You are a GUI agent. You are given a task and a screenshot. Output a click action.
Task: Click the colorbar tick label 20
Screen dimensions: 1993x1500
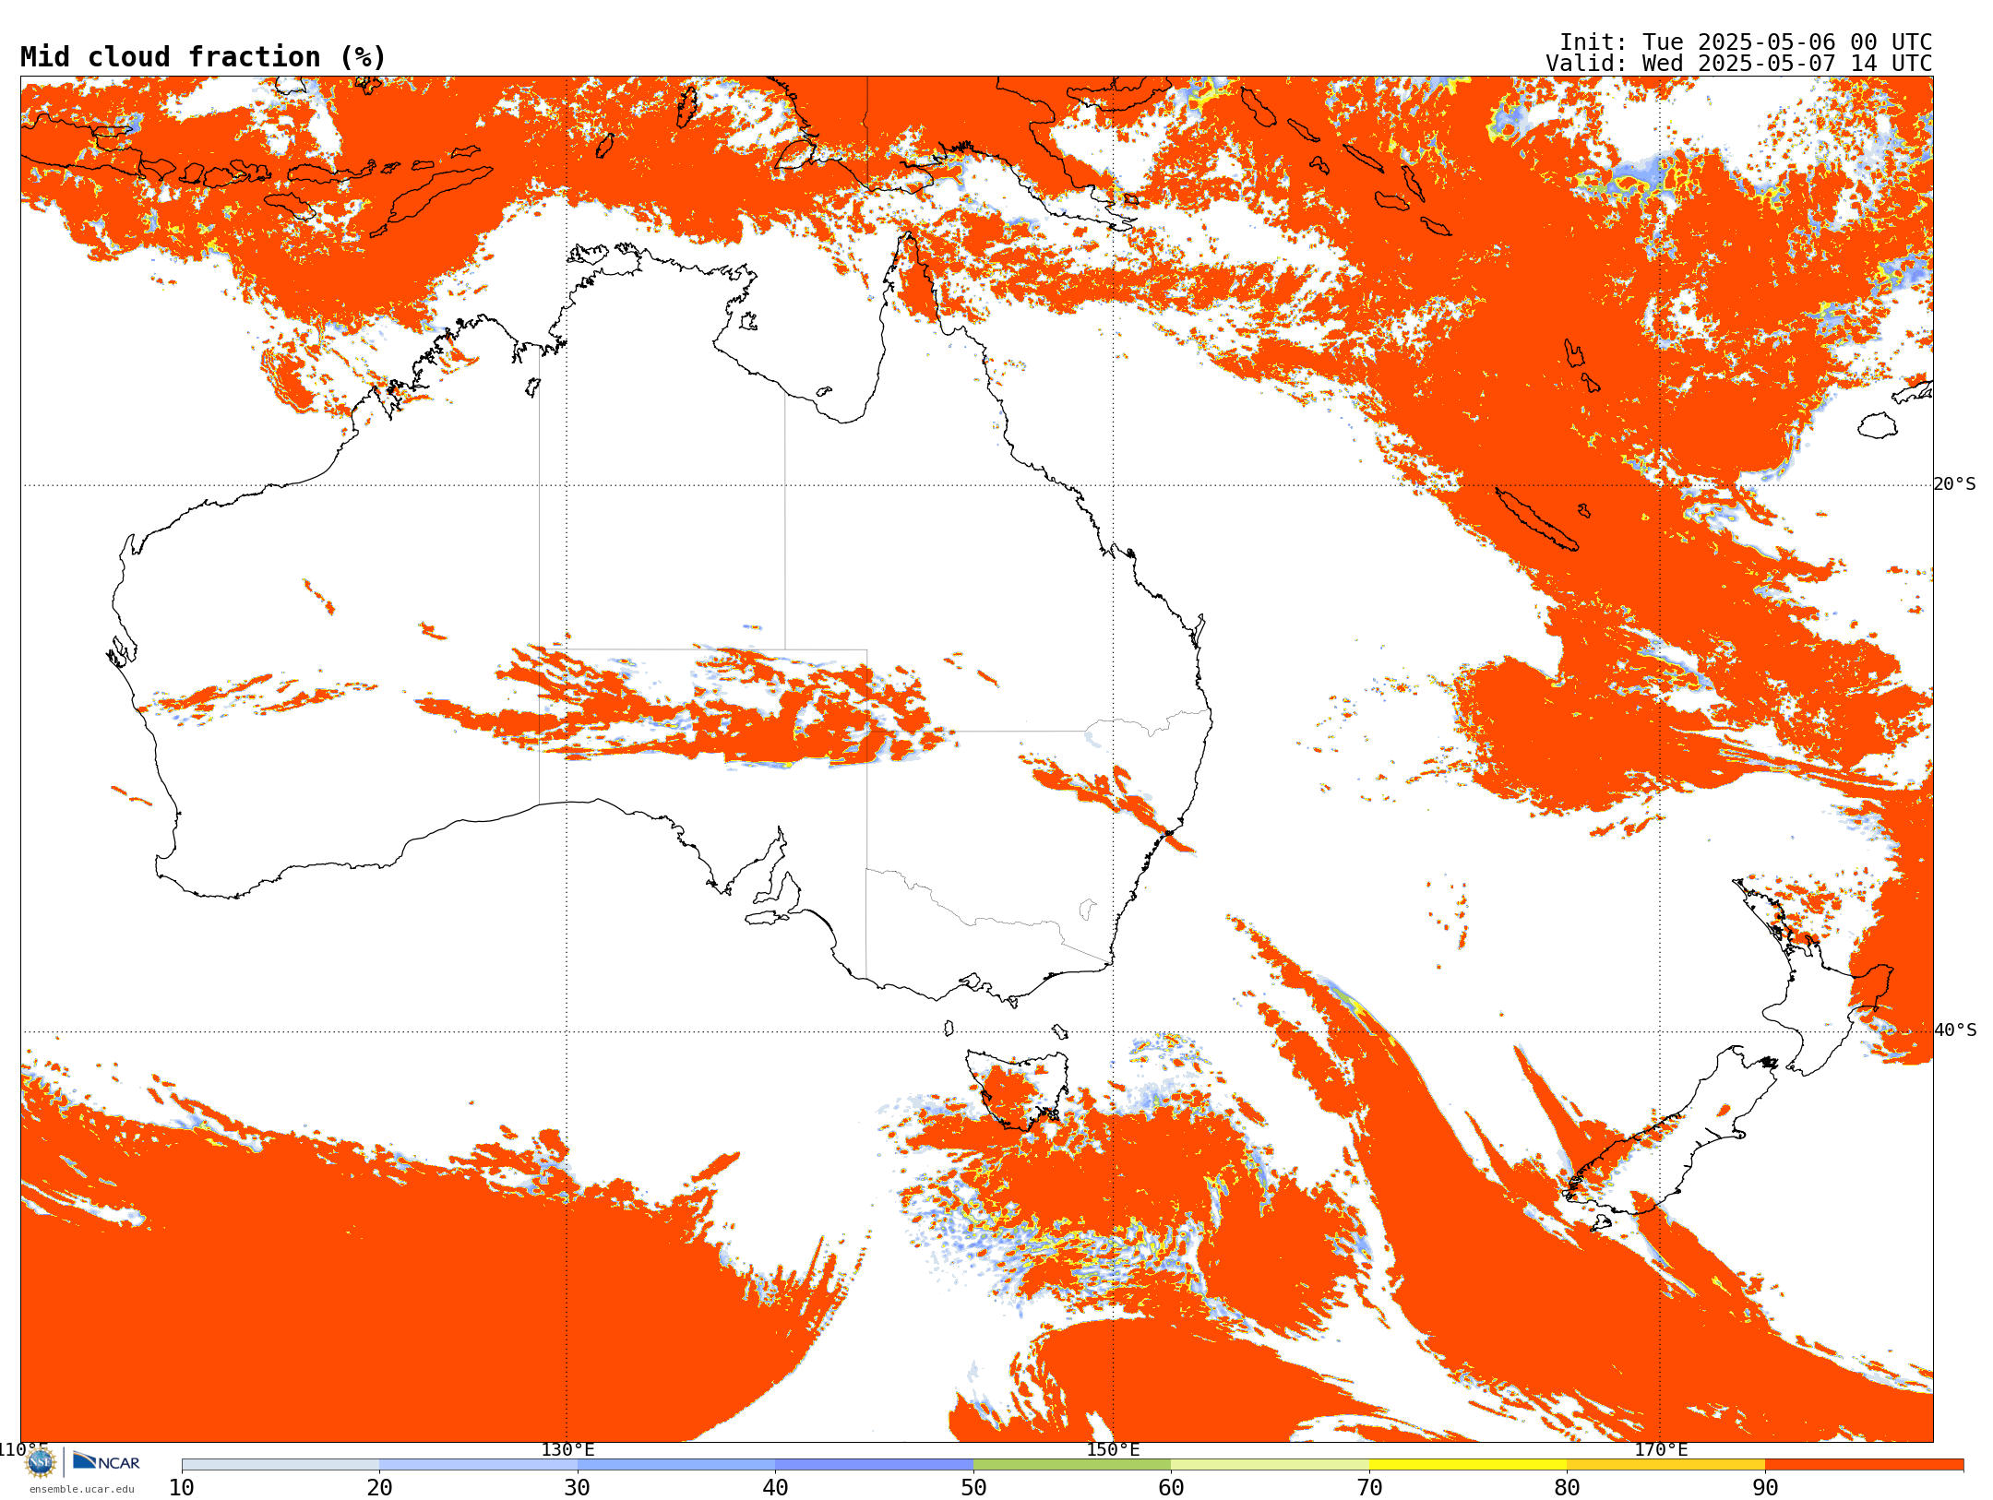pos(379,1488)
